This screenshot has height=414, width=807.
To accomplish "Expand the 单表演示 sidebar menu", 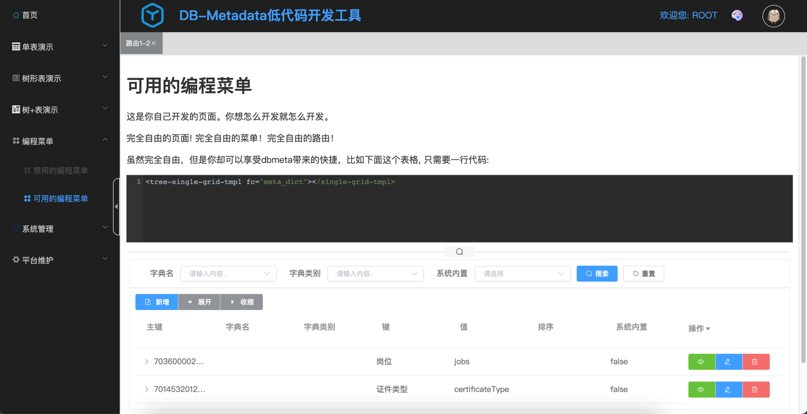I will click(60, 47).
